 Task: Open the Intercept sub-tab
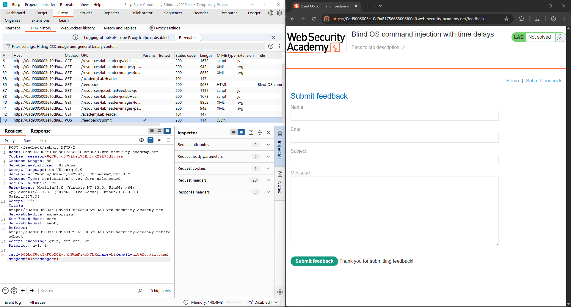pos(12,28)
